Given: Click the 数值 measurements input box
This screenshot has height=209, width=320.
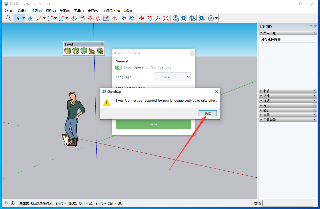Looking at the screenshot, I should (287, 203).
